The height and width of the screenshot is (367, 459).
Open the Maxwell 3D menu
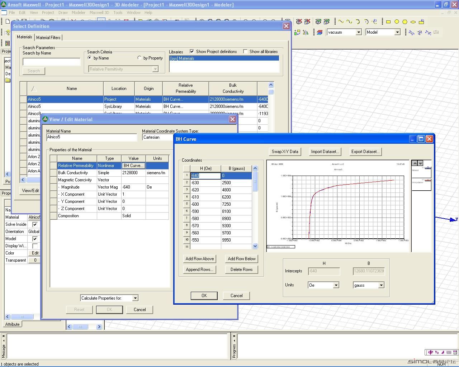(x=99, y=13)
